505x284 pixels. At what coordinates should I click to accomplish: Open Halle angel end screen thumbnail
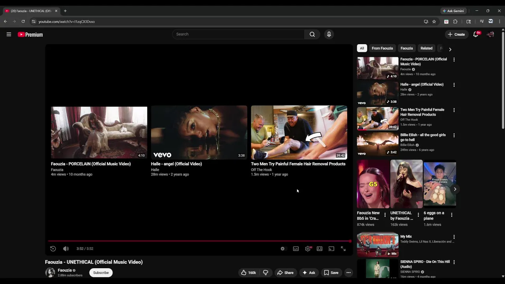point(199,133)
